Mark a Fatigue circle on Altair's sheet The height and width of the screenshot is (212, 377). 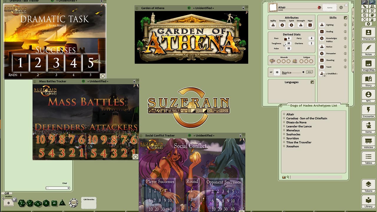click(301, 61)
